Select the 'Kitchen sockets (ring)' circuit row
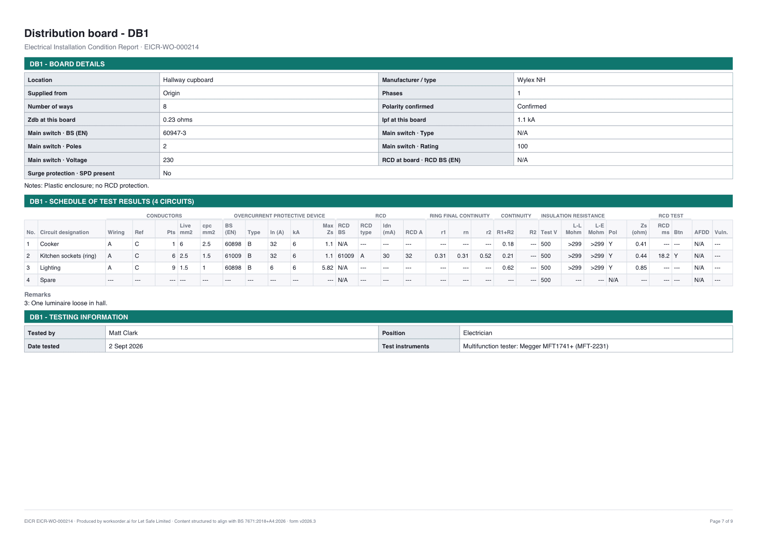This screenshot has width=758, height=536. point(379,256)
